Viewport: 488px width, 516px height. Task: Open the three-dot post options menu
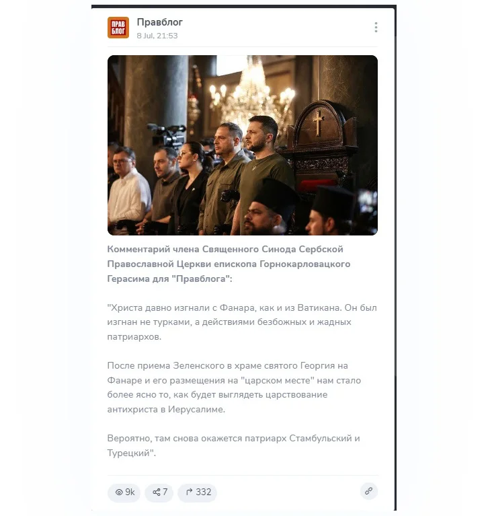376,28
